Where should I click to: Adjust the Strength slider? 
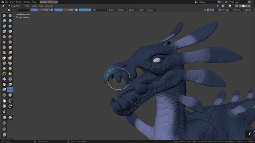click(65, 10)
